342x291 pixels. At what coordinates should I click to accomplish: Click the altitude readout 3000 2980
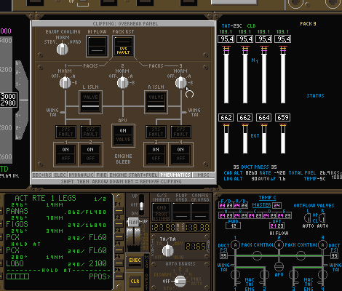coord(8,100)
